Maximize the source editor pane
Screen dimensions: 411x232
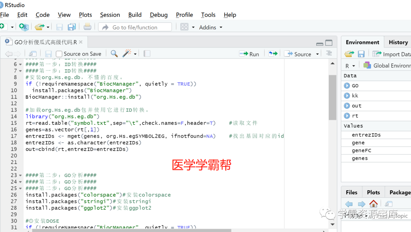(329, 43)
